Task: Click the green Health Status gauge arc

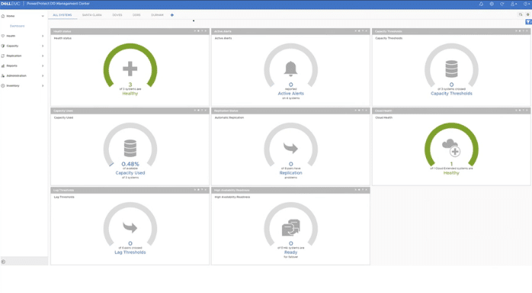Action: pyautogui.click(x=130, y=47)
